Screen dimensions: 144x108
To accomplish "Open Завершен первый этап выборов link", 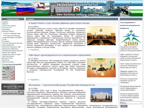I will (x=129, y=73).
